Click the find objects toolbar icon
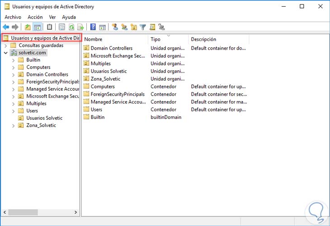 (x=152, y=27)
